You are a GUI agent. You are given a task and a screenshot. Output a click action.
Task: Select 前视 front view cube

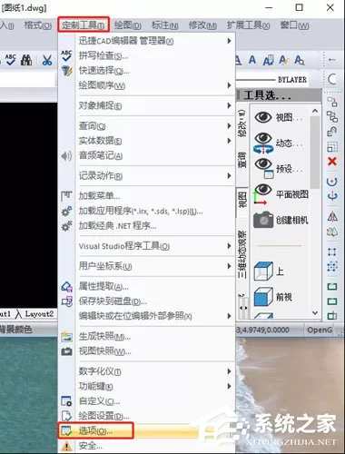273,297
